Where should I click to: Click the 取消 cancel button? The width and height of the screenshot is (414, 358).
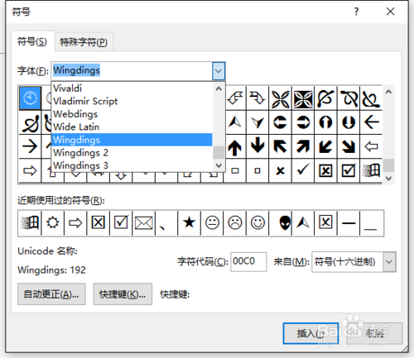point(374,333)
